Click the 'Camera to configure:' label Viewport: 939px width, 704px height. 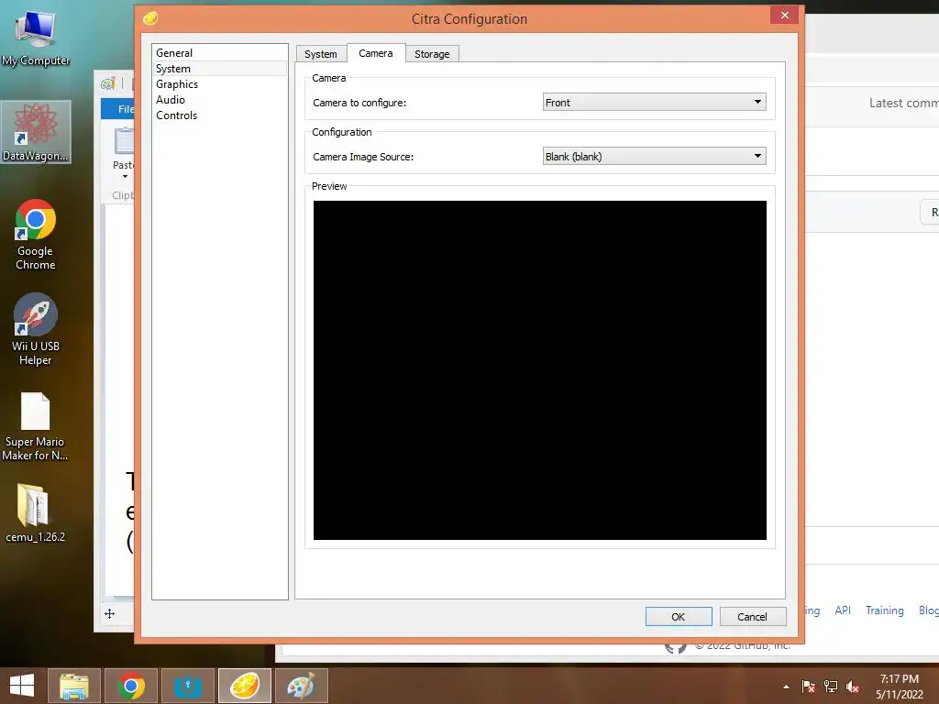click(x=359, y=103)
